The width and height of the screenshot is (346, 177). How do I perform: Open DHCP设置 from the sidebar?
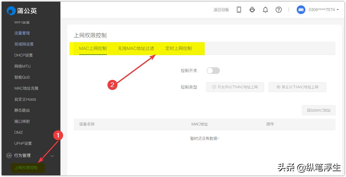pyautogui.click(x=23, y=55)
